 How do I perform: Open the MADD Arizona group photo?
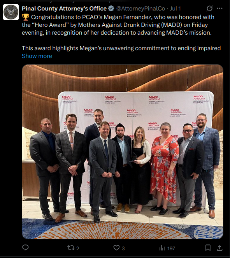123,151
